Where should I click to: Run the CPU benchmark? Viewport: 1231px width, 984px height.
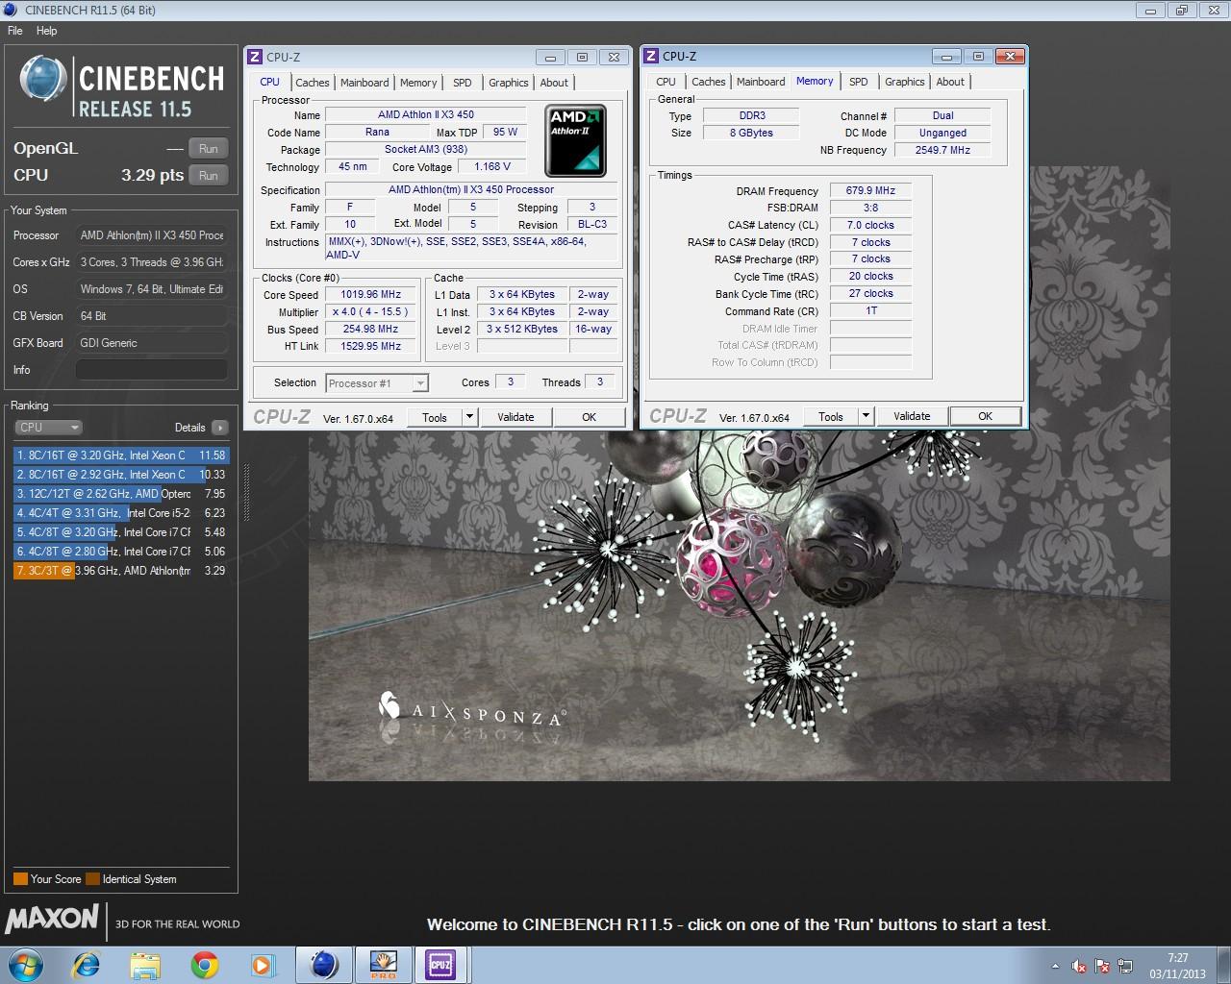tap(209, 176)
